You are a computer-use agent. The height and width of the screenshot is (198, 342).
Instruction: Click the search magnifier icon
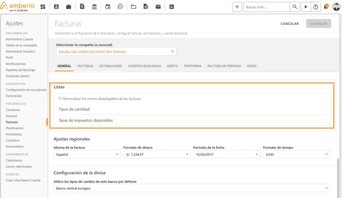click(x=295, y=7)
